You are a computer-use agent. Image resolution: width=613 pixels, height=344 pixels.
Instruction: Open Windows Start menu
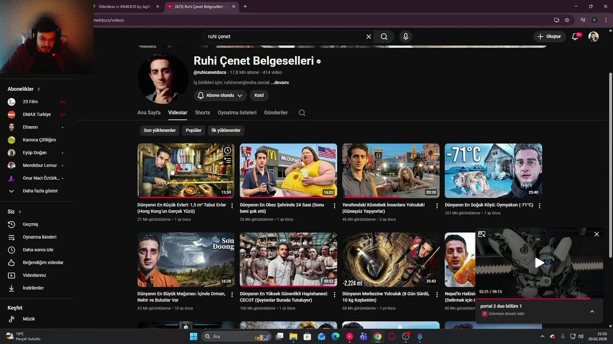[x=193, y=336]
